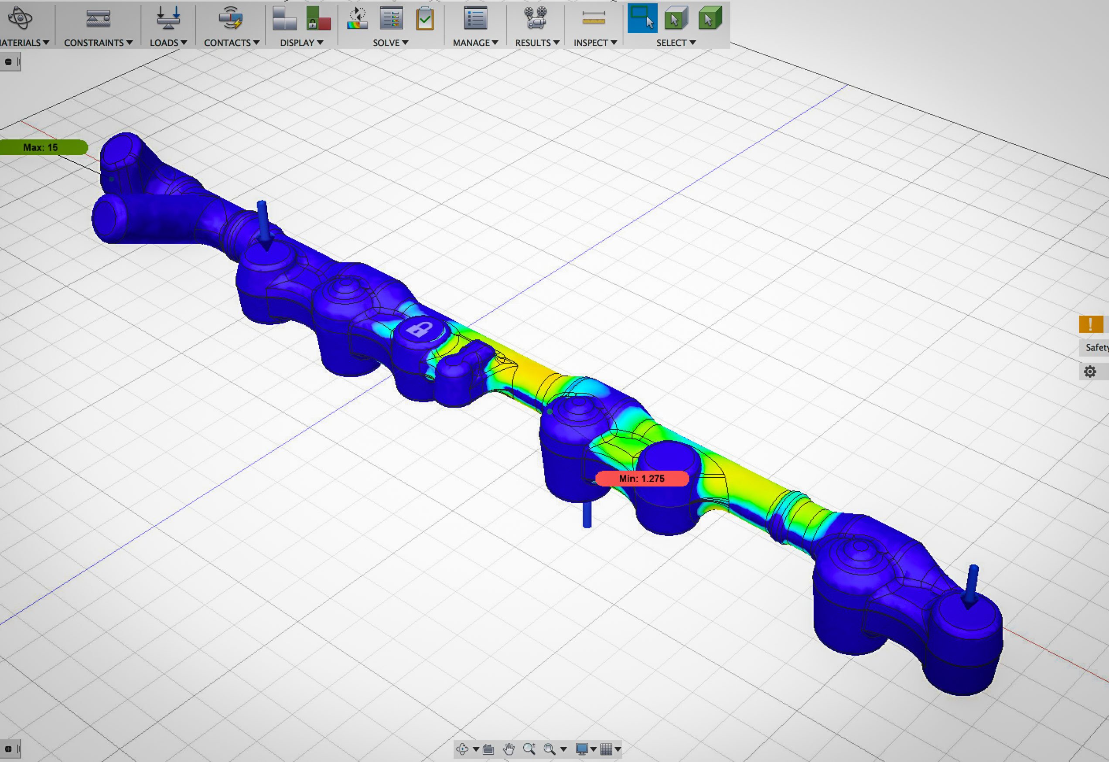
Task: Open the Materials dropdown menu
Action: click(x=24, y=42)
